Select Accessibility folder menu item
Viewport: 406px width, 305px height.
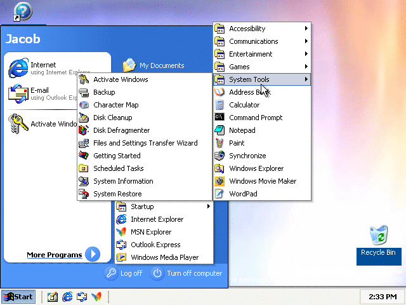coord(262,29)
